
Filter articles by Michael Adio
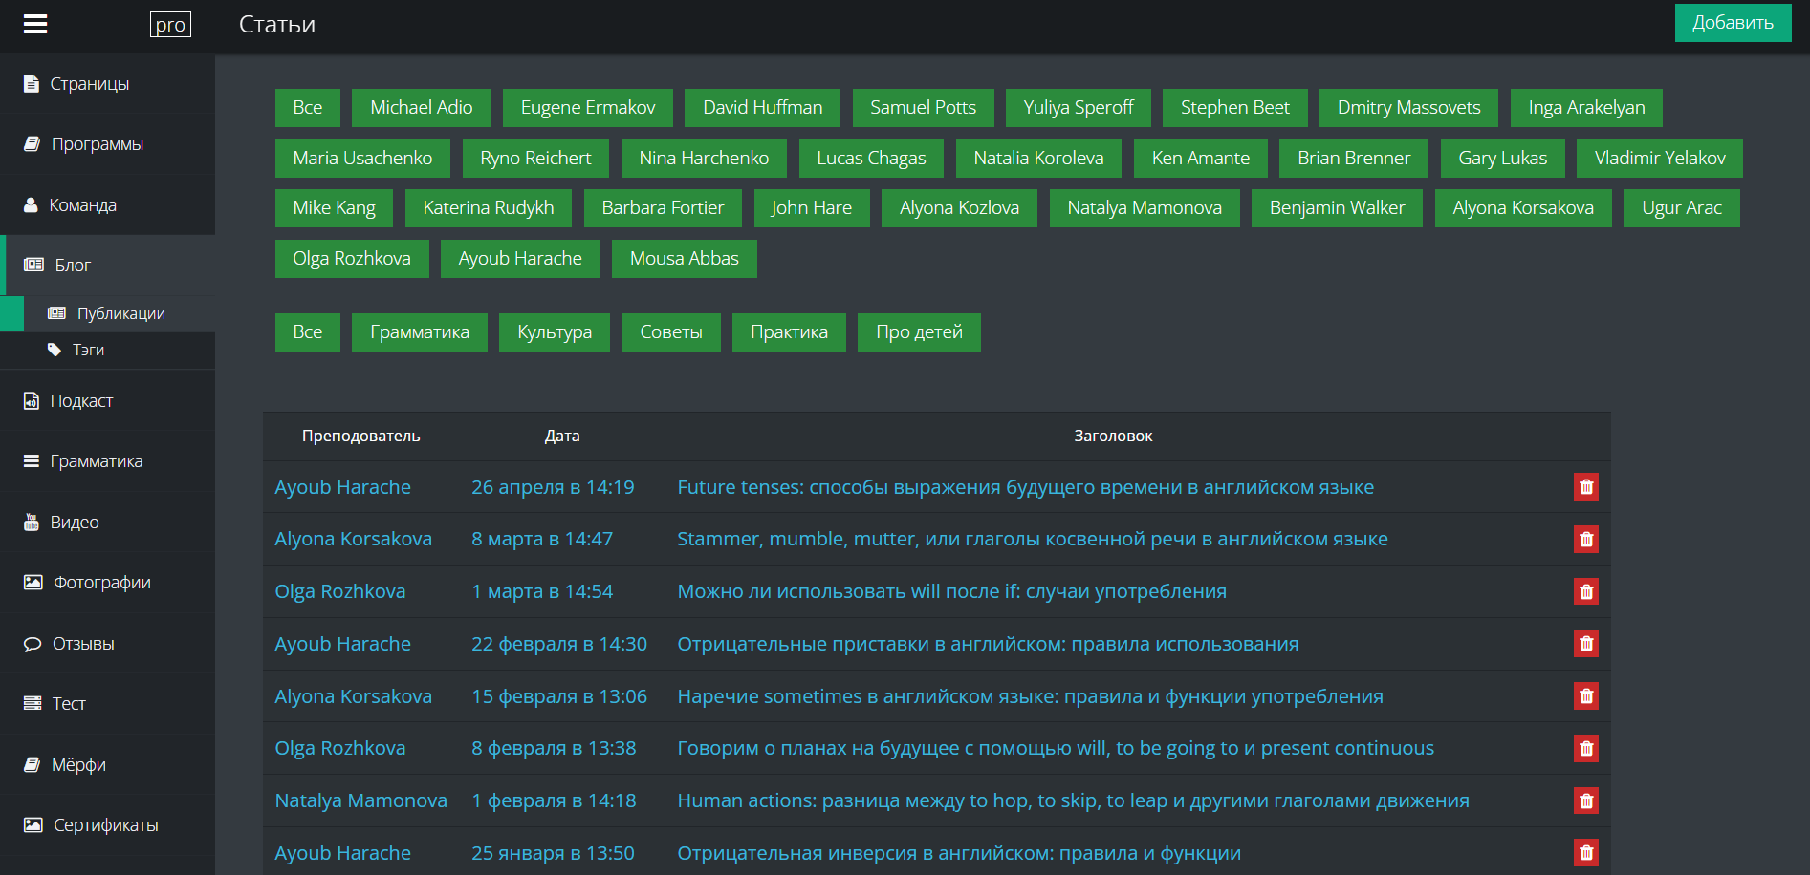[421, 108]
